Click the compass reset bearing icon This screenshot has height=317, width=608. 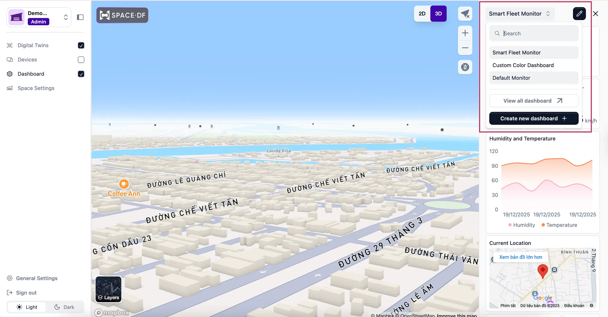(x=465, y=67)
